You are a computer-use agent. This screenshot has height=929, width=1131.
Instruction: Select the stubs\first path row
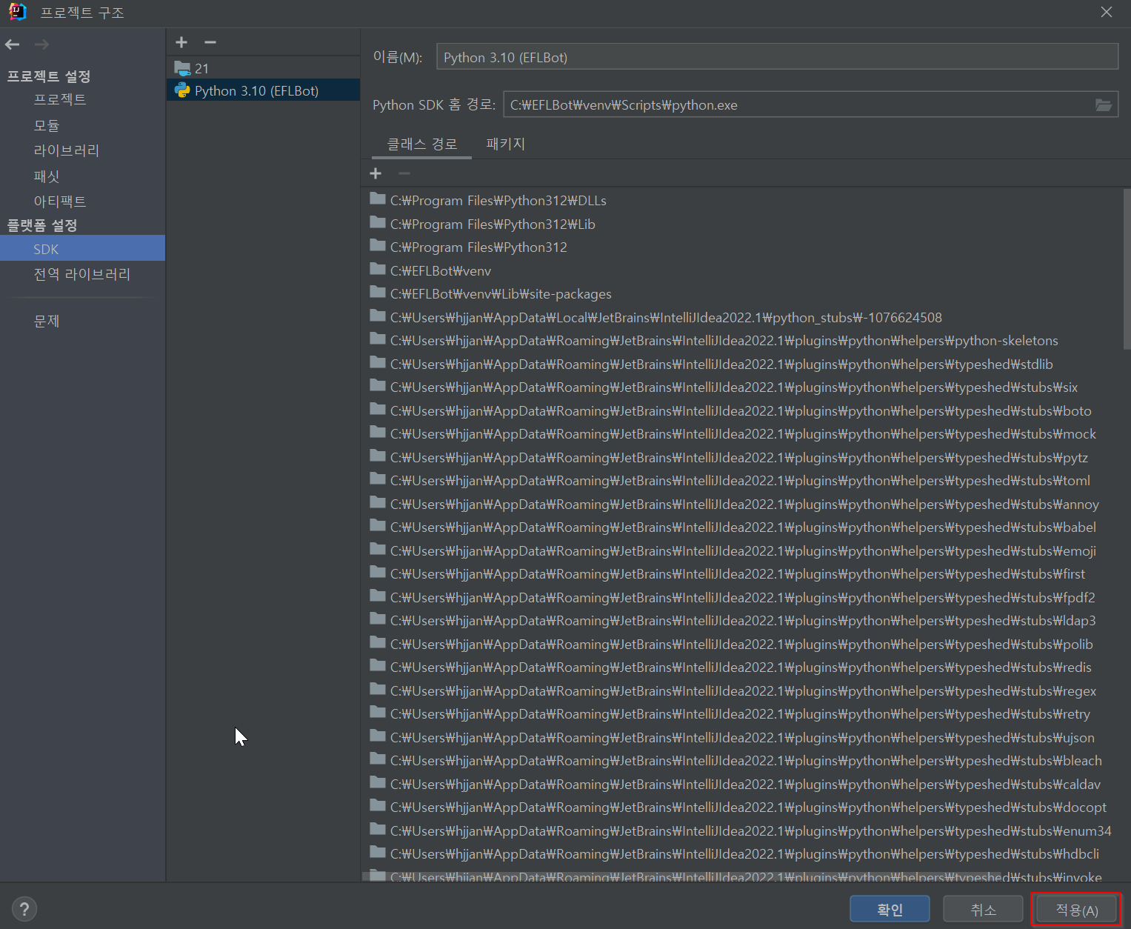(742, 573)
